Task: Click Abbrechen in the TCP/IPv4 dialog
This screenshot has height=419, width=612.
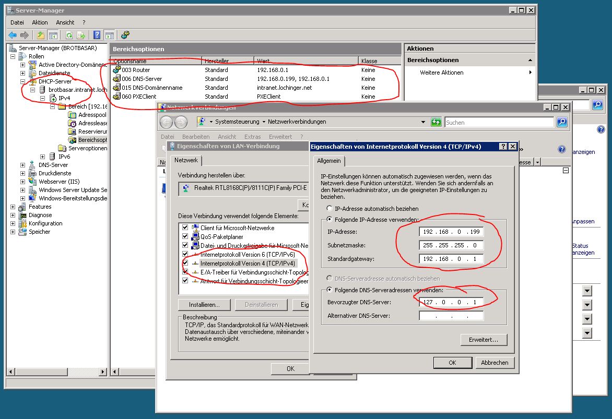Action: point(495,363)
